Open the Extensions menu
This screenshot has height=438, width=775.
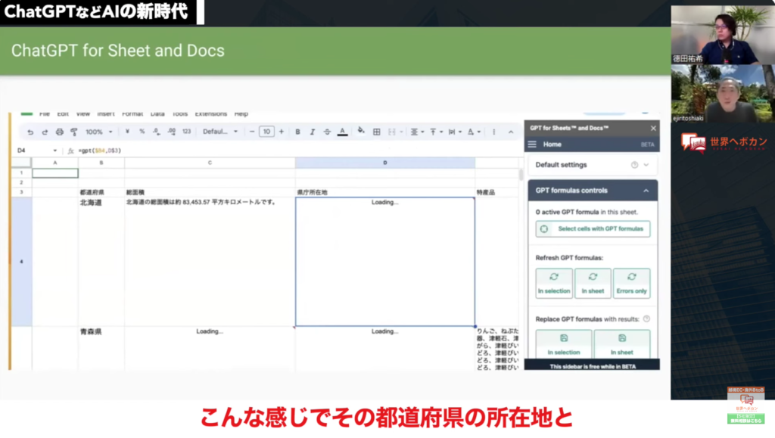click(211, 114)
